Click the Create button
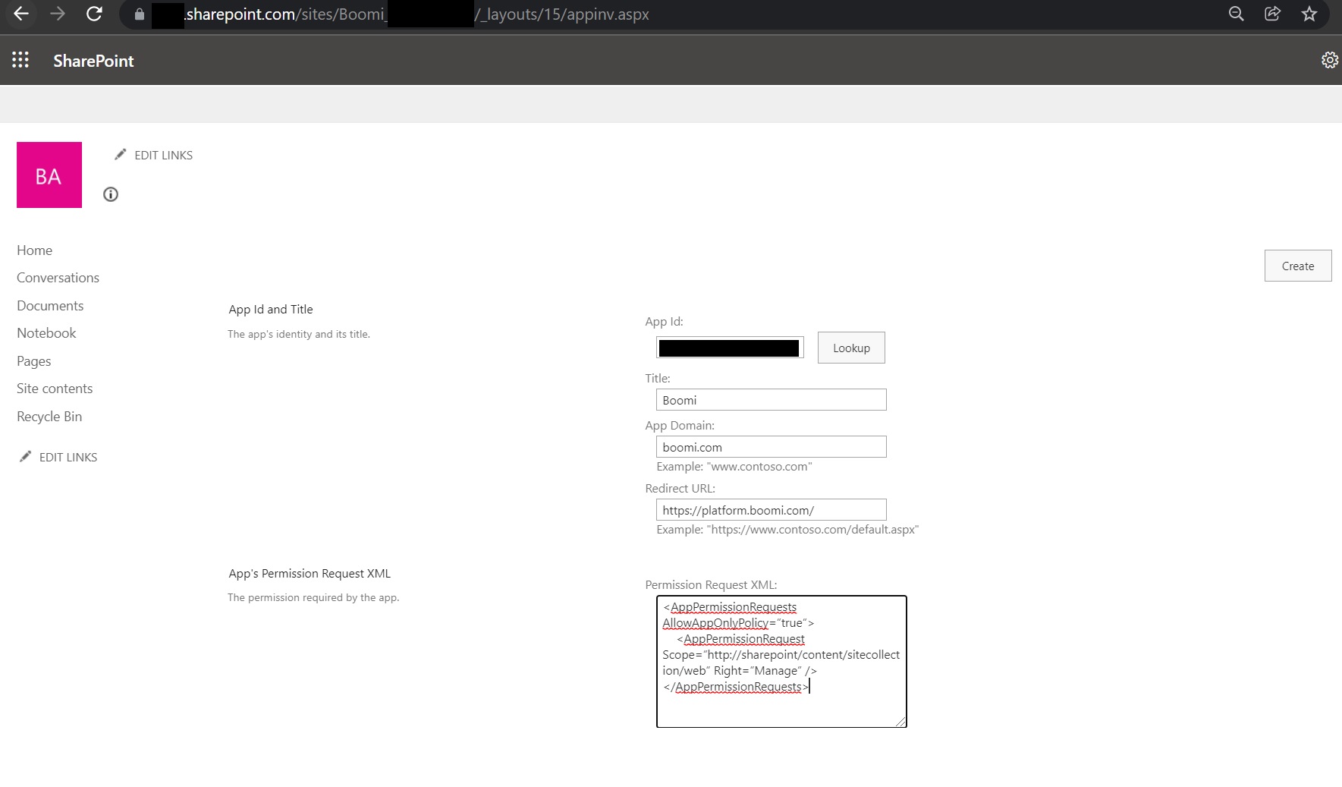 pos(1297,266)
